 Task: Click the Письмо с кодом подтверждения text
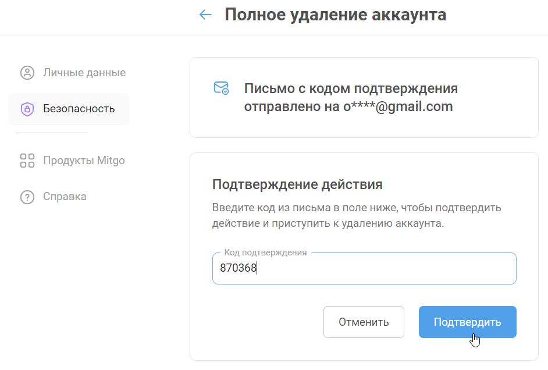click(x=351, y=89)
